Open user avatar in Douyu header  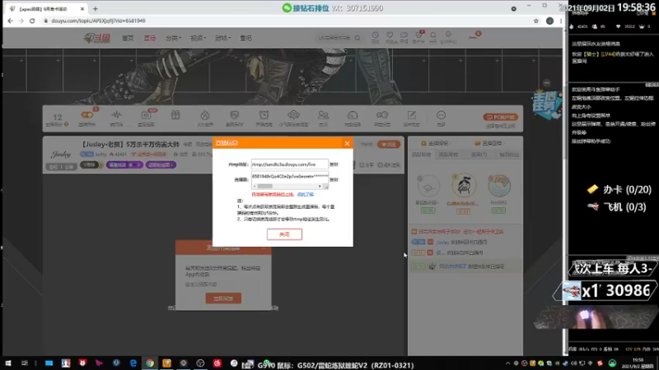(474, 36)
